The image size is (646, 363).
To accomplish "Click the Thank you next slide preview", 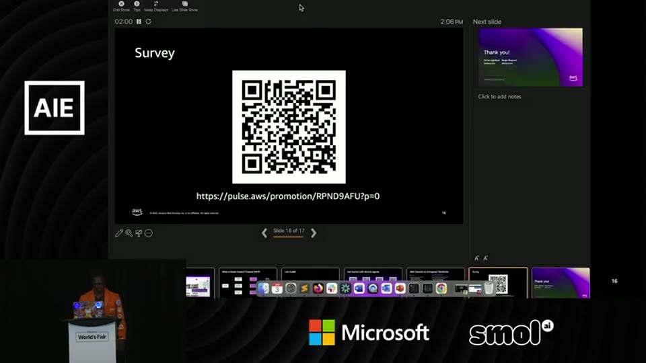I will coord(531,57).
